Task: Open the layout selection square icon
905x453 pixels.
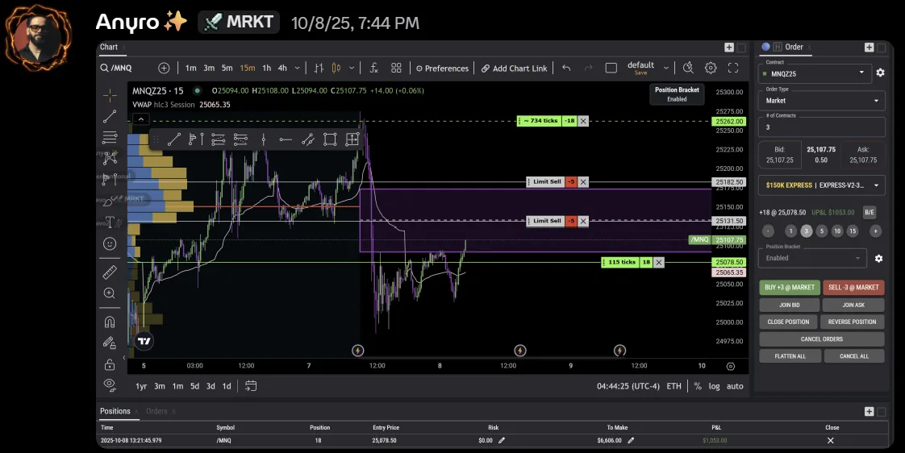Action: click(x=611, y=68)
